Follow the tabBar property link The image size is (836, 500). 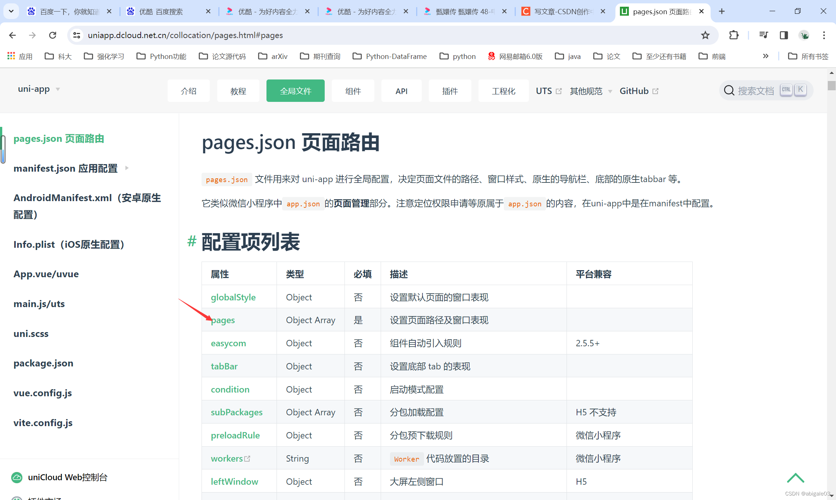[224, 366]
